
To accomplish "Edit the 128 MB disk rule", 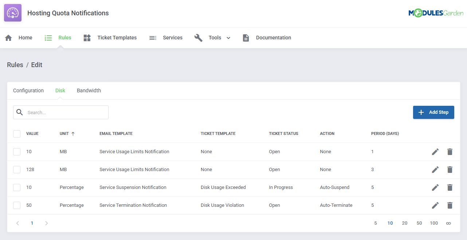I will tap(435, 169).
